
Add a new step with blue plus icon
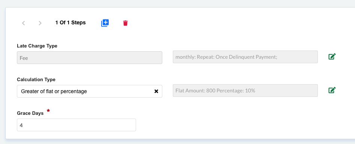point(105,23)
